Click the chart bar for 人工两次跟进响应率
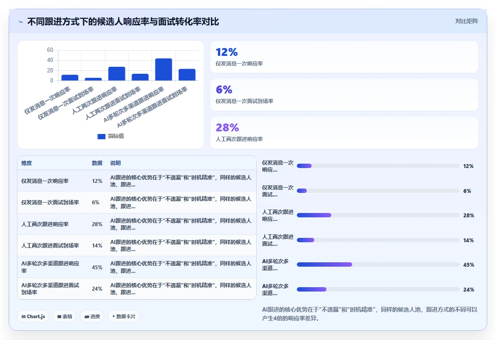 [x=117, y=73]
